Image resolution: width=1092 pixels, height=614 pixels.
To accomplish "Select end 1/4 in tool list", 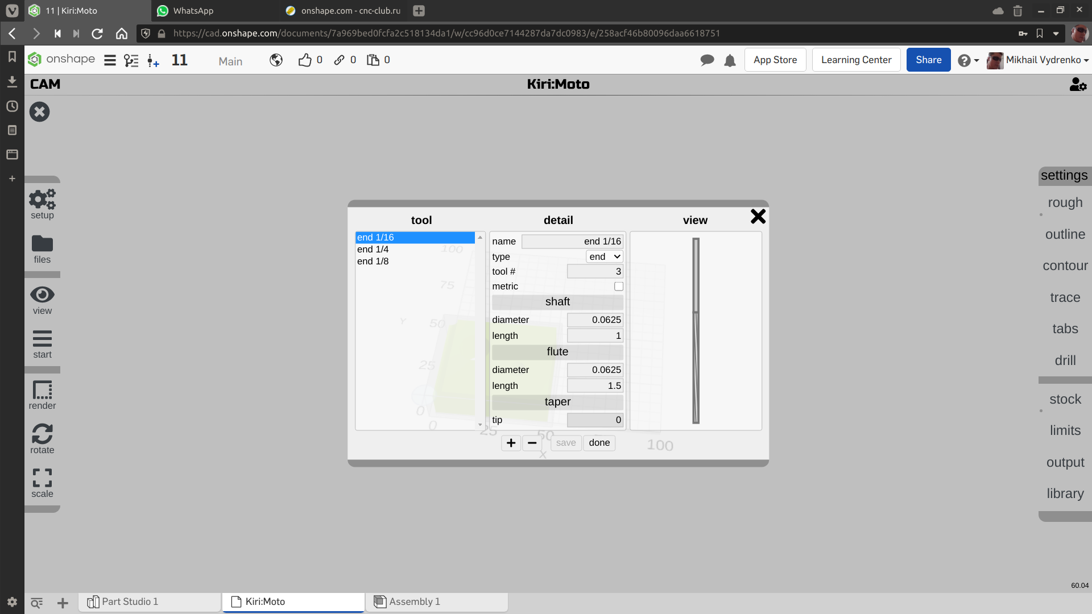I will click(x=373, y=250).
